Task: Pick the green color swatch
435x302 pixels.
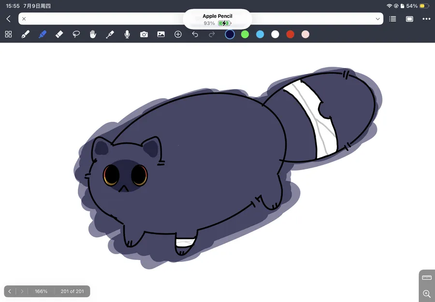Action: point(245,34)
